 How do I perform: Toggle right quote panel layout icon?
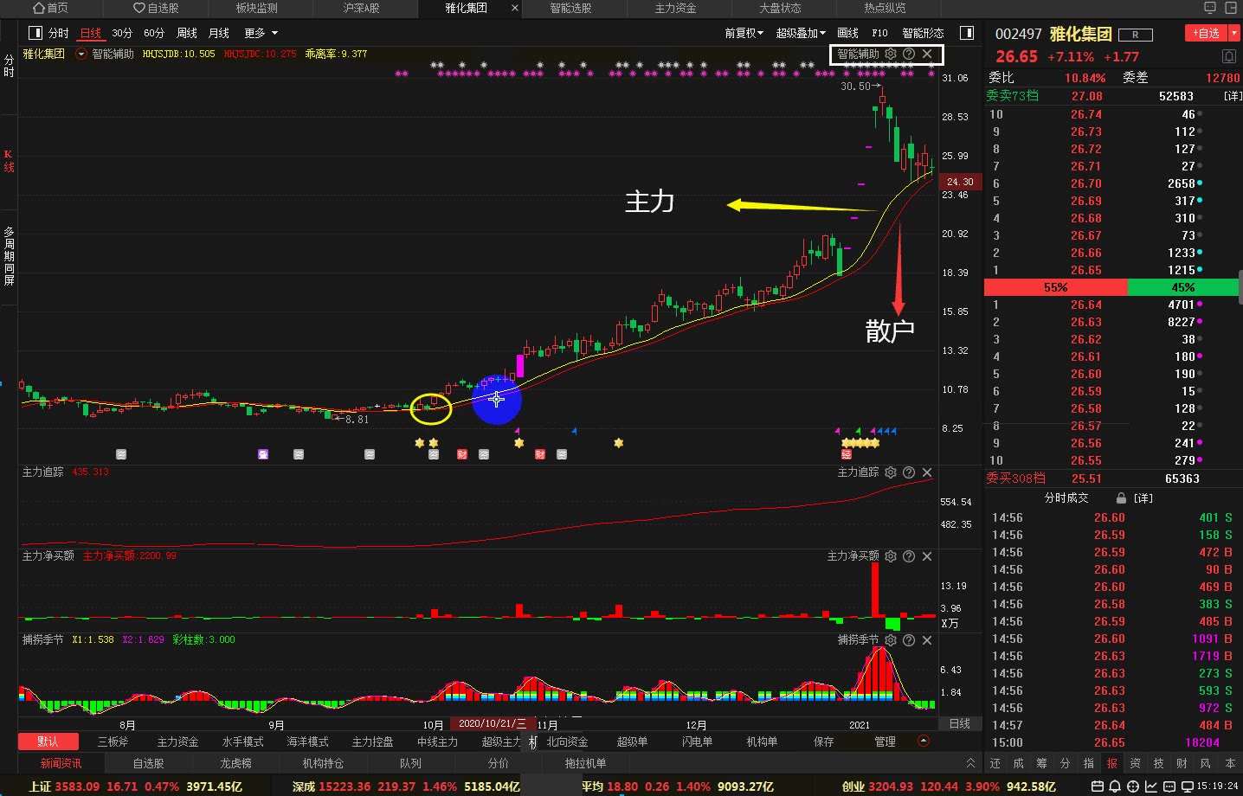pyautogui.click(x=967, y=33)
